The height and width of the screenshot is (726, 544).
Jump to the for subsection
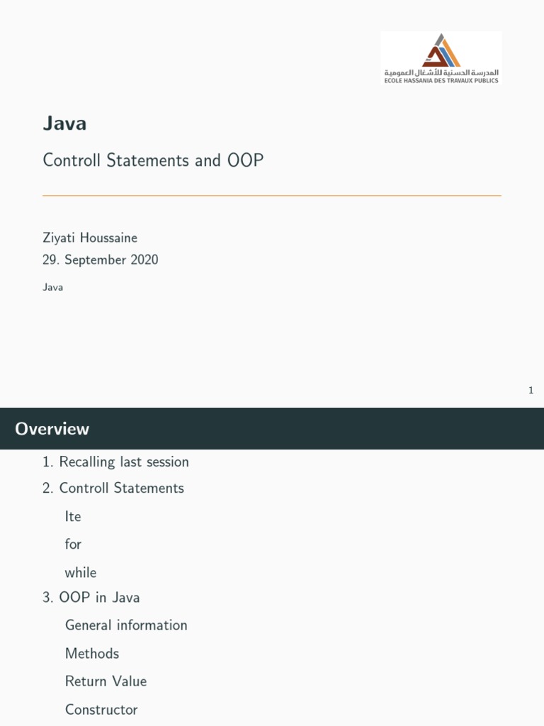click(73, 544)
